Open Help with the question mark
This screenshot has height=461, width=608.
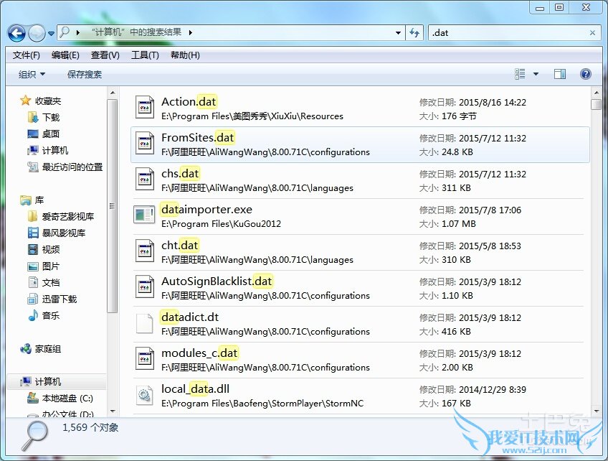point(586,74)
